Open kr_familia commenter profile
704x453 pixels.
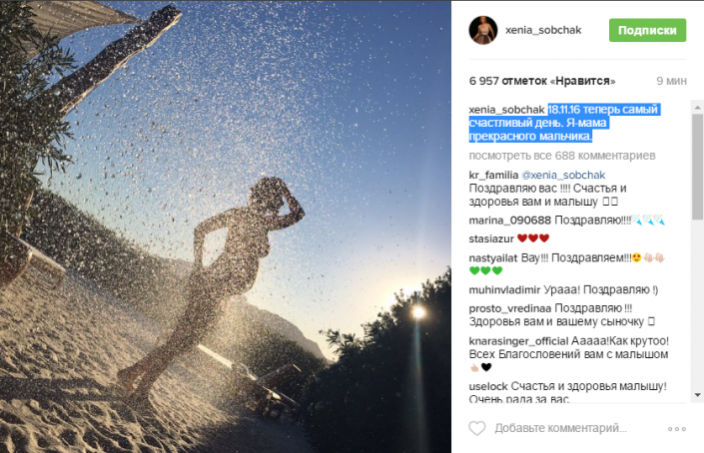tap(493, 175)
